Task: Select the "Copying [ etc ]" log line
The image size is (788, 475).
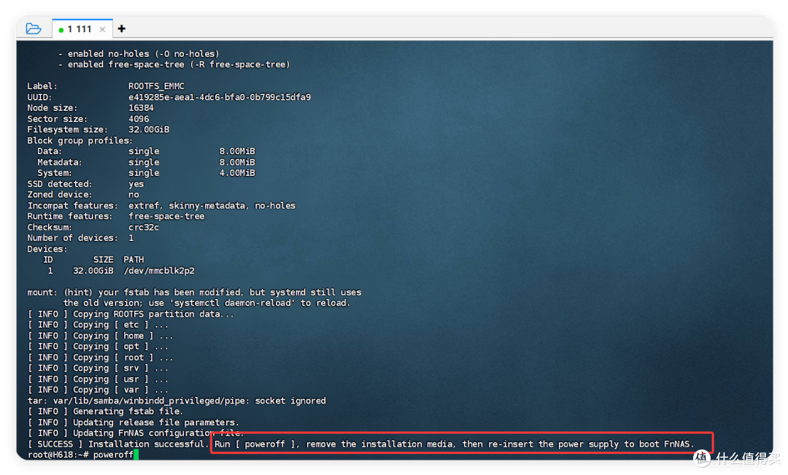Action: [98, 325]
